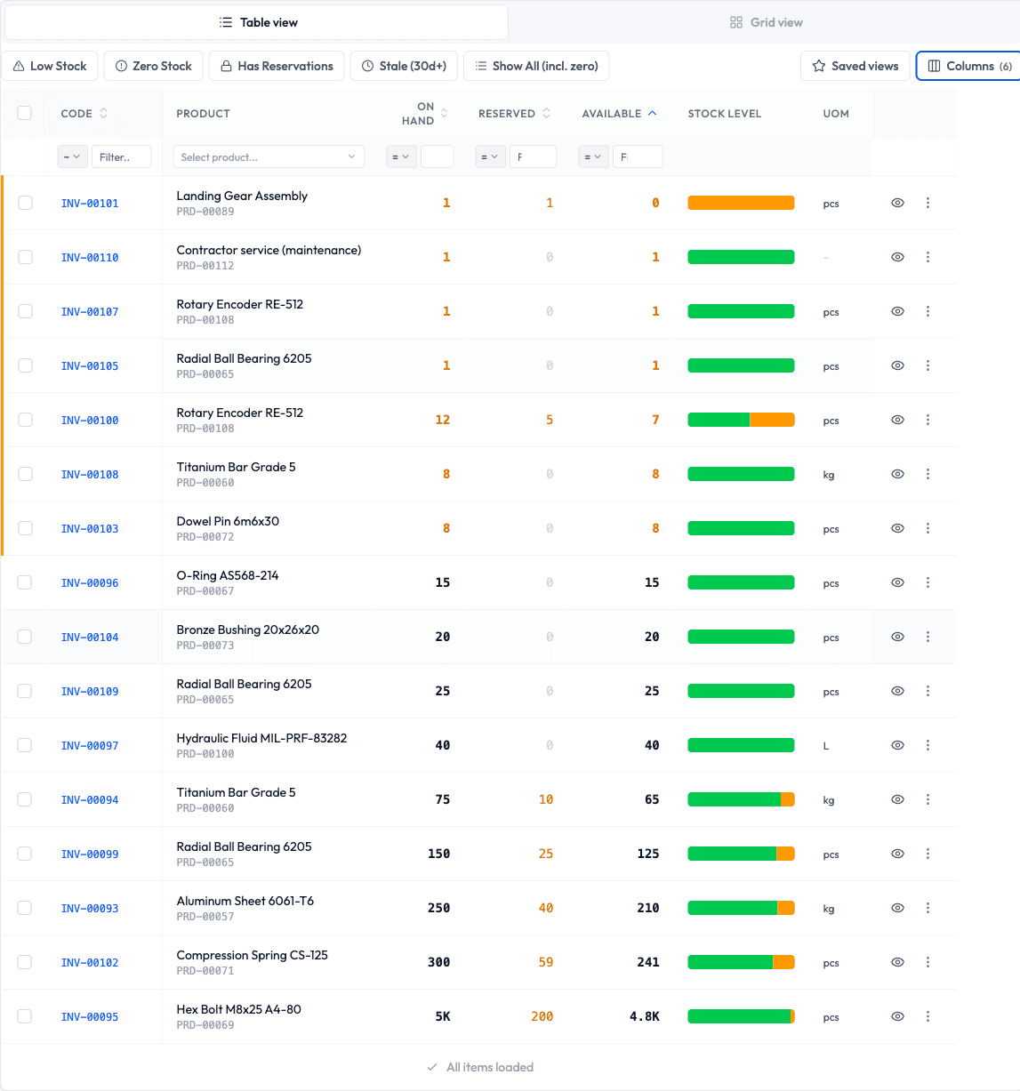
Task: Open more actions for INV-00099
Action: pyautogui.click(x=928, y=854)
